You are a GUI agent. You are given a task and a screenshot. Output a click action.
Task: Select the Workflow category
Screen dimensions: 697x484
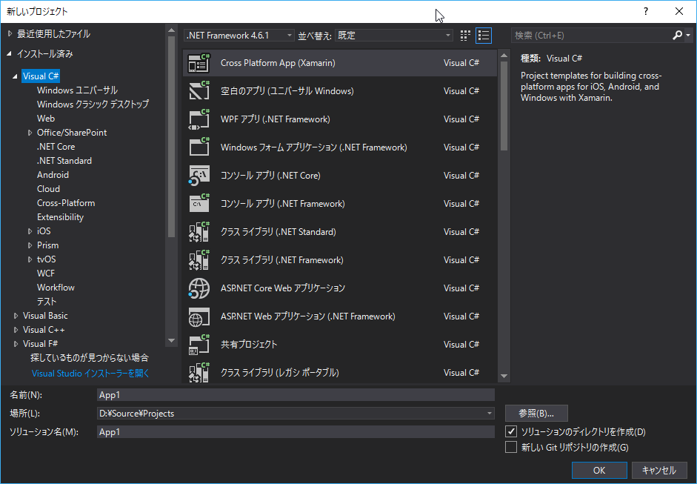[x=56, y=288]
